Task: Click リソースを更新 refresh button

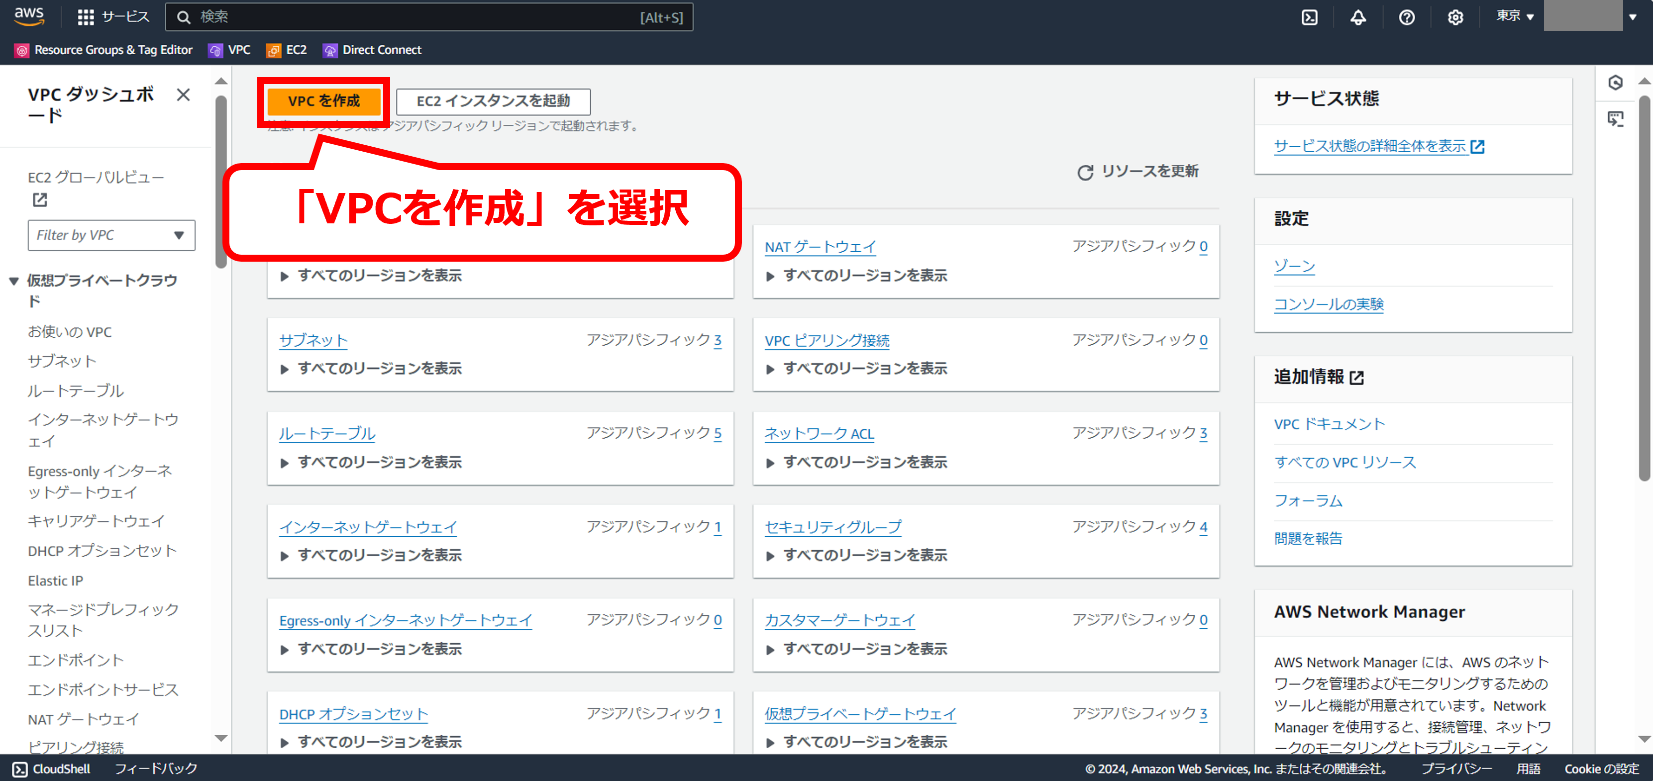Action: pyautogui.click(x=1137, y=171)
